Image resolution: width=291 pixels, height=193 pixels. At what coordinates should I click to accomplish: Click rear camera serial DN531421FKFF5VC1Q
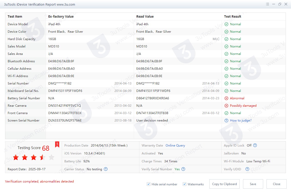pos(65,106)
